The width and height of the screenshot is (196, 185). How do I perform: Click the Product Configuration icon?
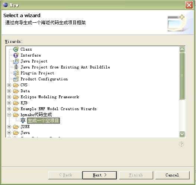[x=16, y=79]
